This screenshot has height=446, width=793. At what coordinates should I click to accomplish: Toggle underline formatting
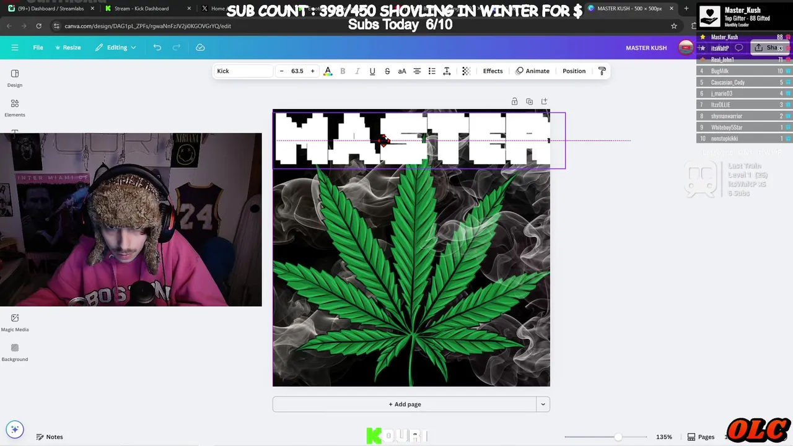[372, 71]
